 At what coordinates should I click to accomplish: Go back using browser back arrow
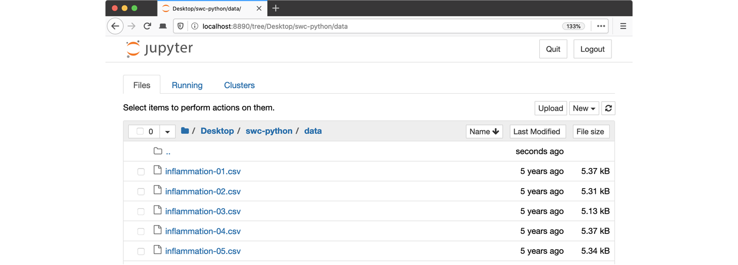click(115, 26)
